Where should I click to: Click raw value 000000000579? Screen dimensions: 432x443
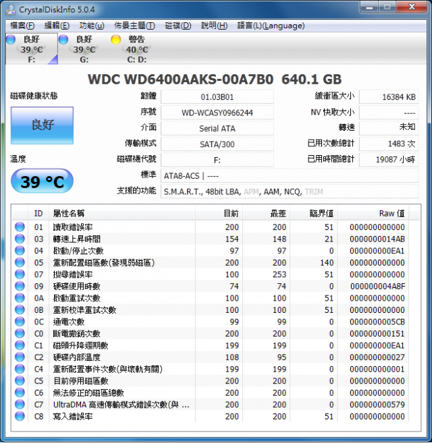(x=377, y=405)
